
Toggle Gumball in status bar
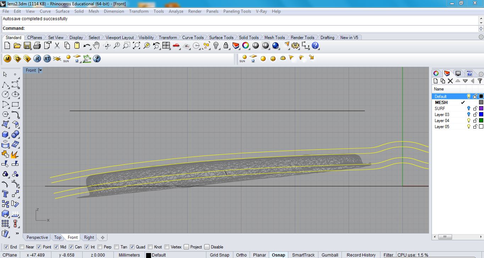(330, 255)
